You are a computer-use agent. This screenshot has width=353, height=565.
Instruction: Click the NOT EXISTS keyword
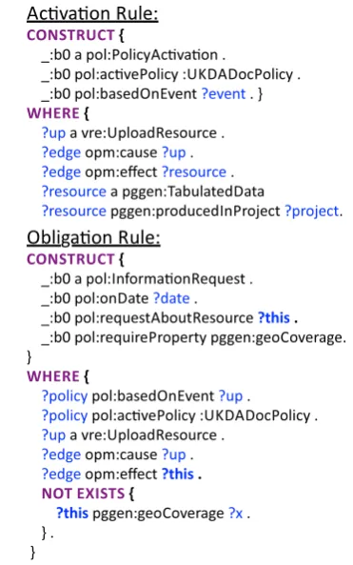tap(83, 494)
